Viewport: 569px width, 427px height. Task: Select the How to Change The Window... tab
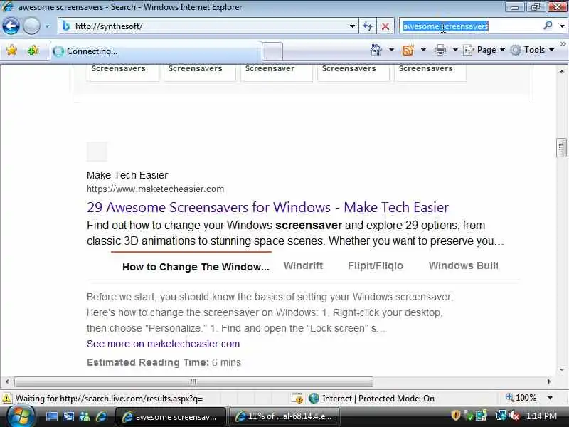coord(196,267)
